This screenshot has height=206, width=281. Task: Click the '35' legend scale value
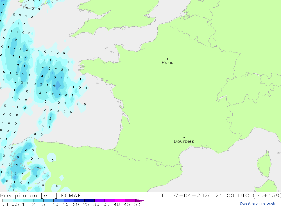106,204
